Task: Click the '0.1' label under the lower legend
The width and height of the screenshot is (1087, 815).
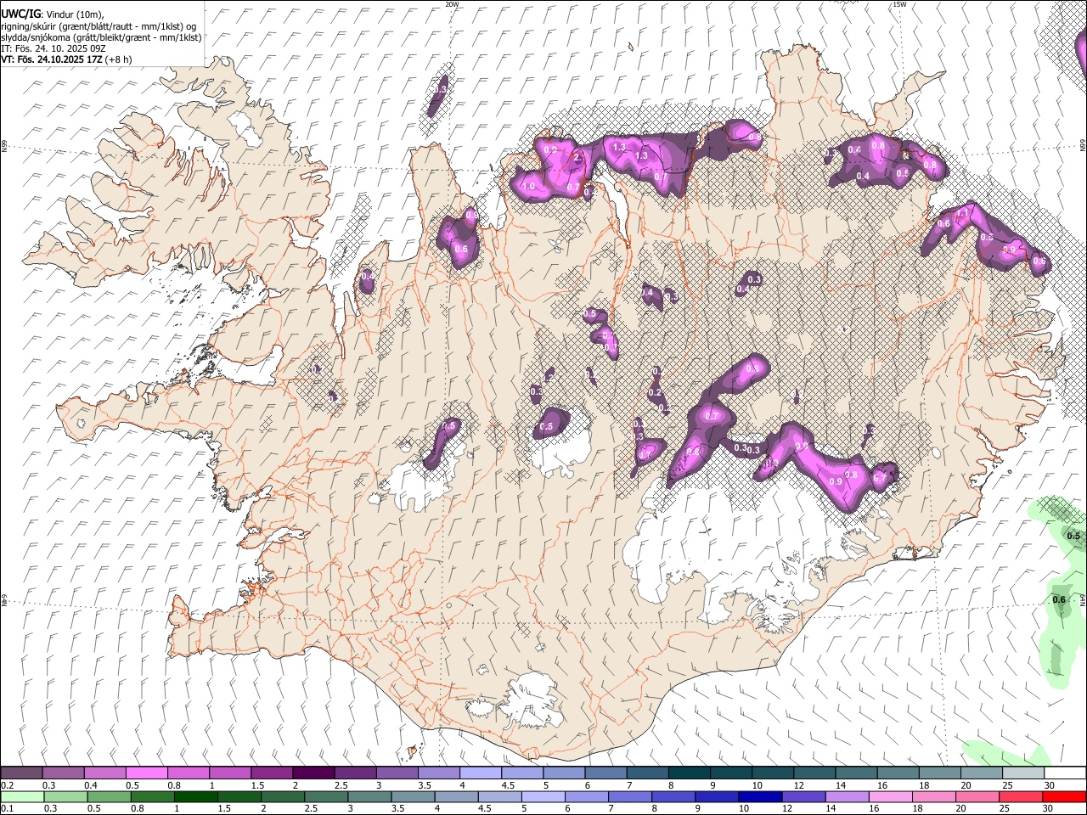Action: point(8,808)
